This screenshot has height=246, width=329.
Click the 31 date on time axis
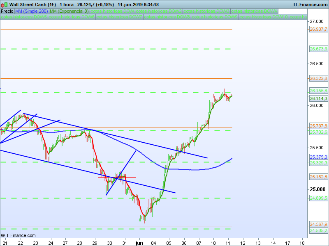tap(125, 243)
